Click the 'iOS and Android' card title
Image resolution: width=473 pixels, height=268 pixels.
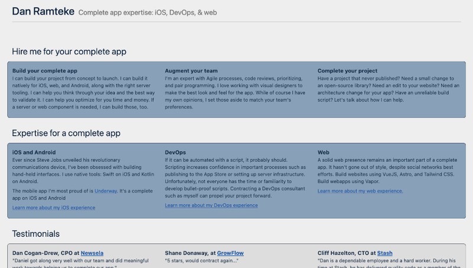pyautogui.click(x=34, y=152)
